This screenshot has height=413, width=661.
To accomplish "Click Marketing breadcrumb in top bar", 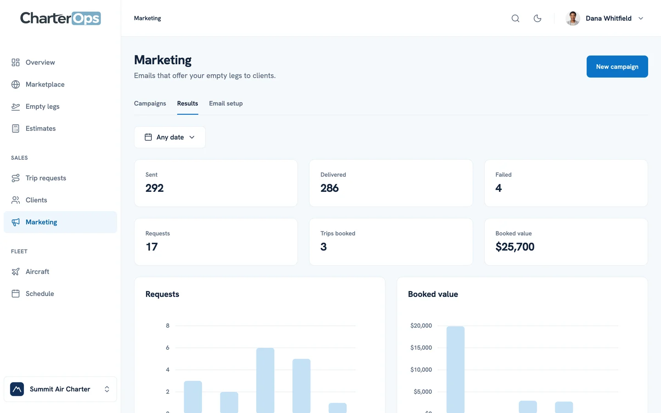I will (x=147, y=18).
